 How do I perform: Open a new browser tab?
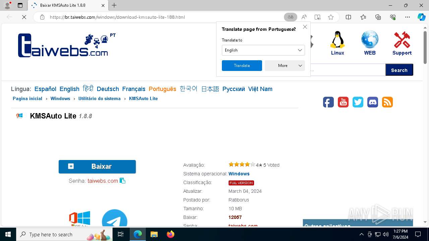[114, 5]
